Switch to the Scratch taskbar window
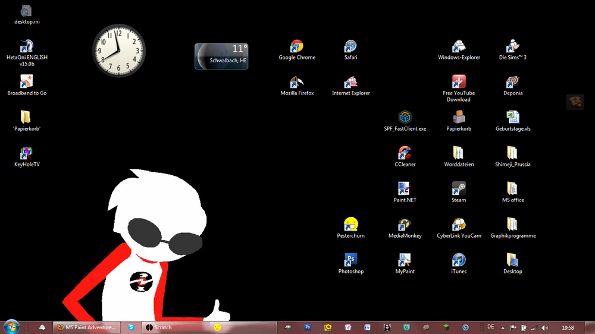Viewport: 595px width, 334px height. coord(176,327)
